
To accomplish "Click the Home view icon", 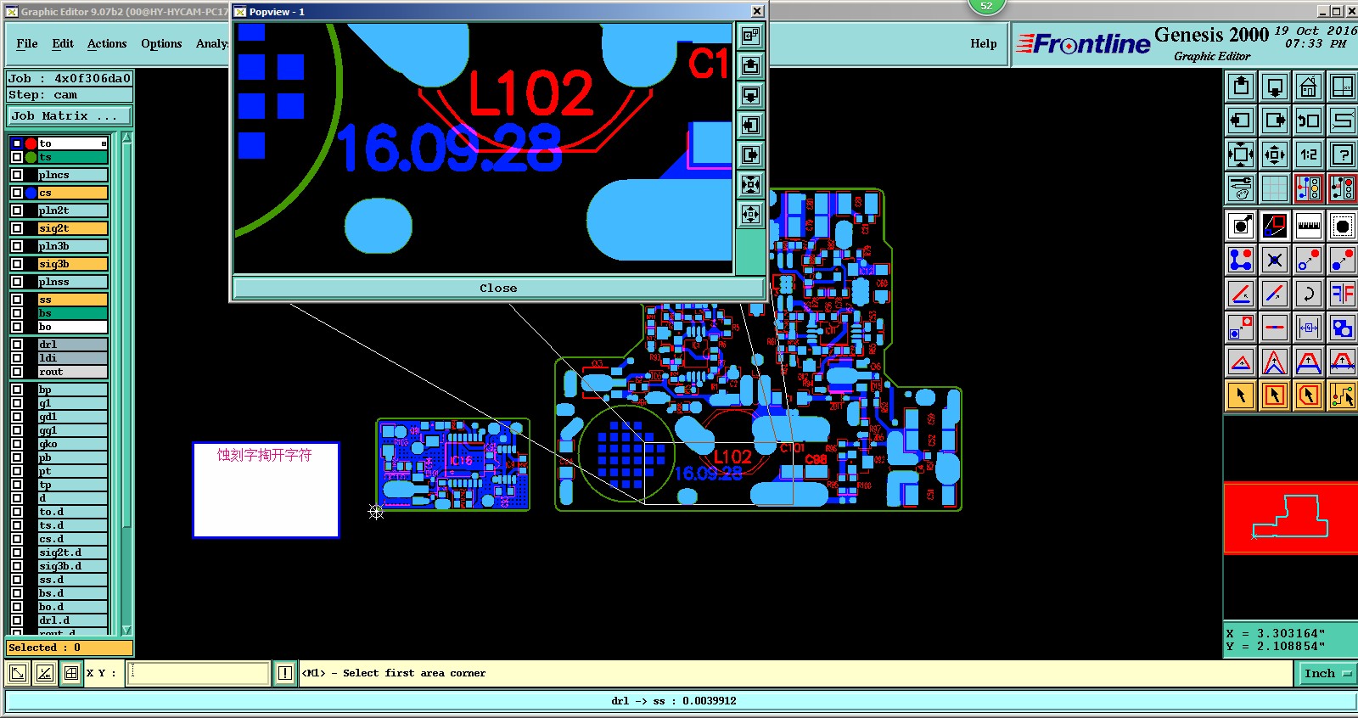I will [x=1309, y=87].
